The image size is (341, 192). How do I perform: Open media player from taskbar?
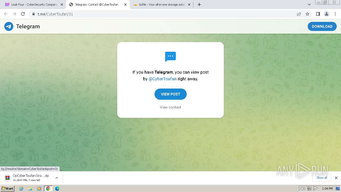(x=39, y=189)
